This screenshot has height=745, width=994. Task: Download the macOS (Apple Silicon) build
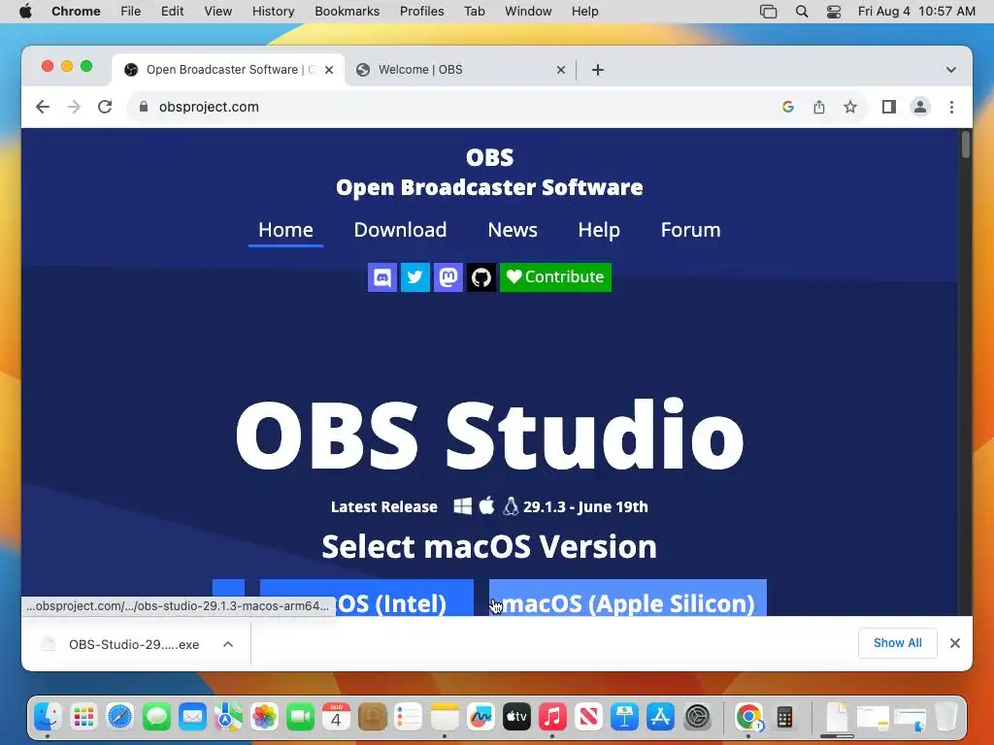click(628, 598)
